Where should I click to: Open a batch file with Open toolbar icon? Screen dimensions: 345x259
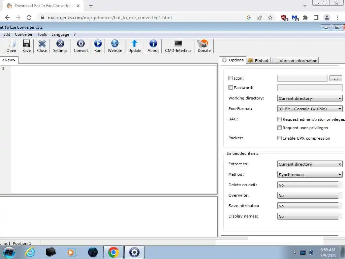pos(11,46)
